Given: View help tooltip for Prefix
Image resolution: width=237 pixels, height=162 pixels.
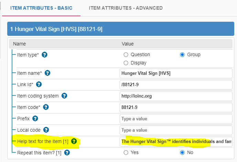Looking at the screenshot, I should click(x=35, y=118).
